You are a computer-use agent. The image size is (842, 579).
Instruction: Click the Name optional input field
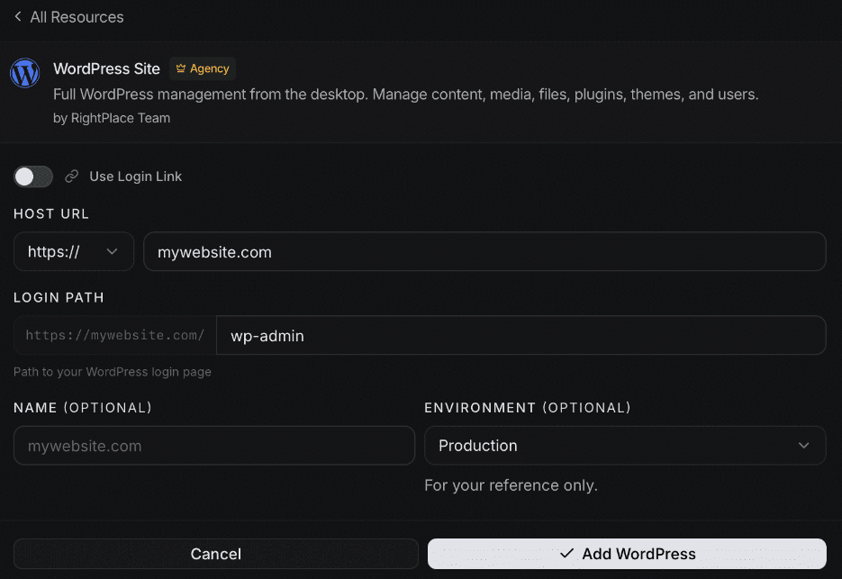(214, 445)
